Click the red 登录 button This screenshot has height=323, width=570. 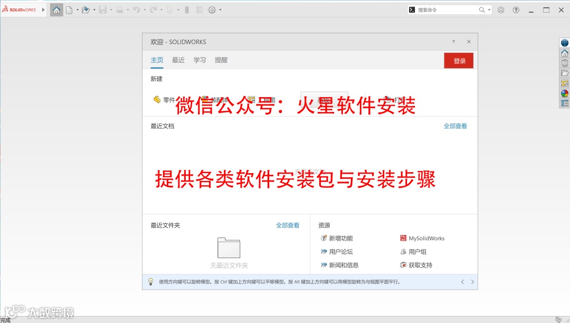[459, 61]
